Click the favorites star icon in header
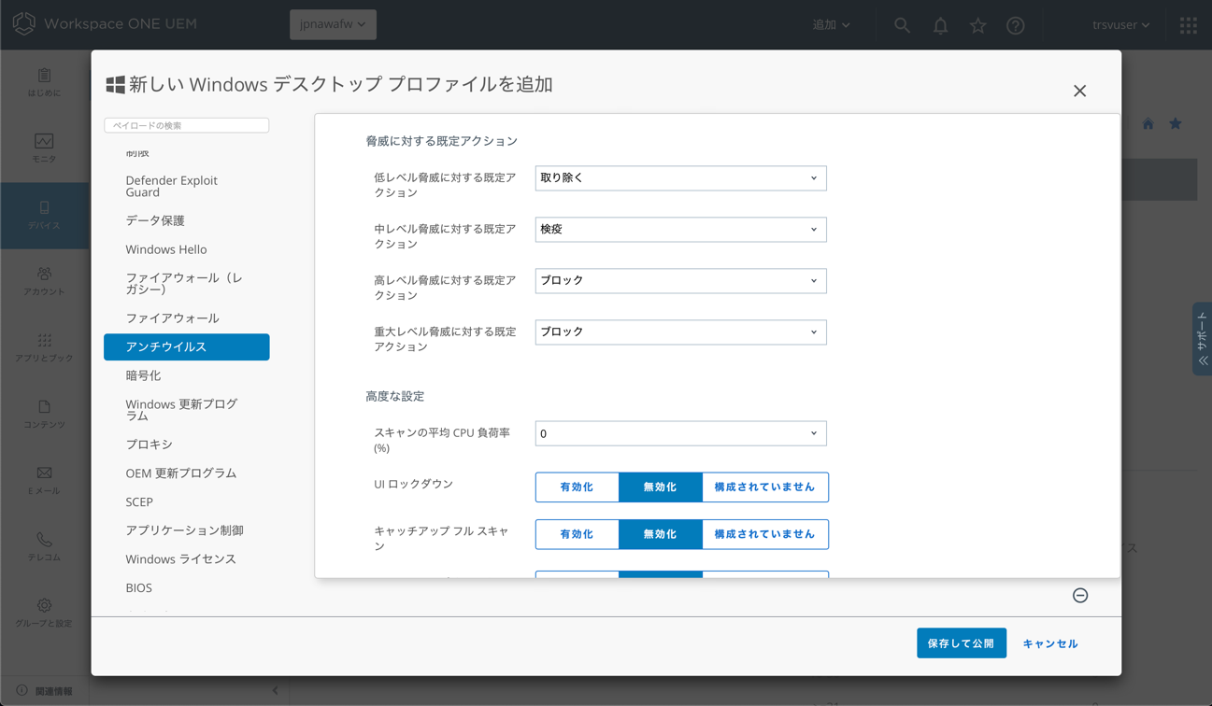 coord(978,25)
